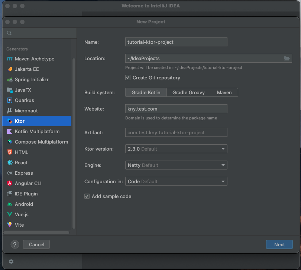Close the New Project dialog
The height and width of the screenshot is (270, 301).
coord(7,22)
